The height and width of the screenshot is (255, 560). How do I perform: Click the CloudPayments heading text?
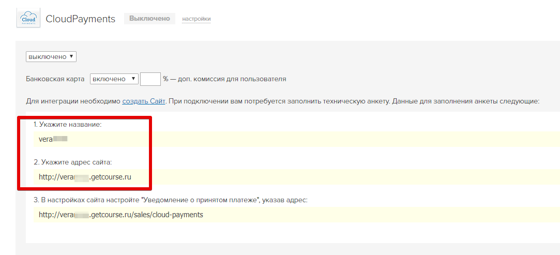click(80, 19)
